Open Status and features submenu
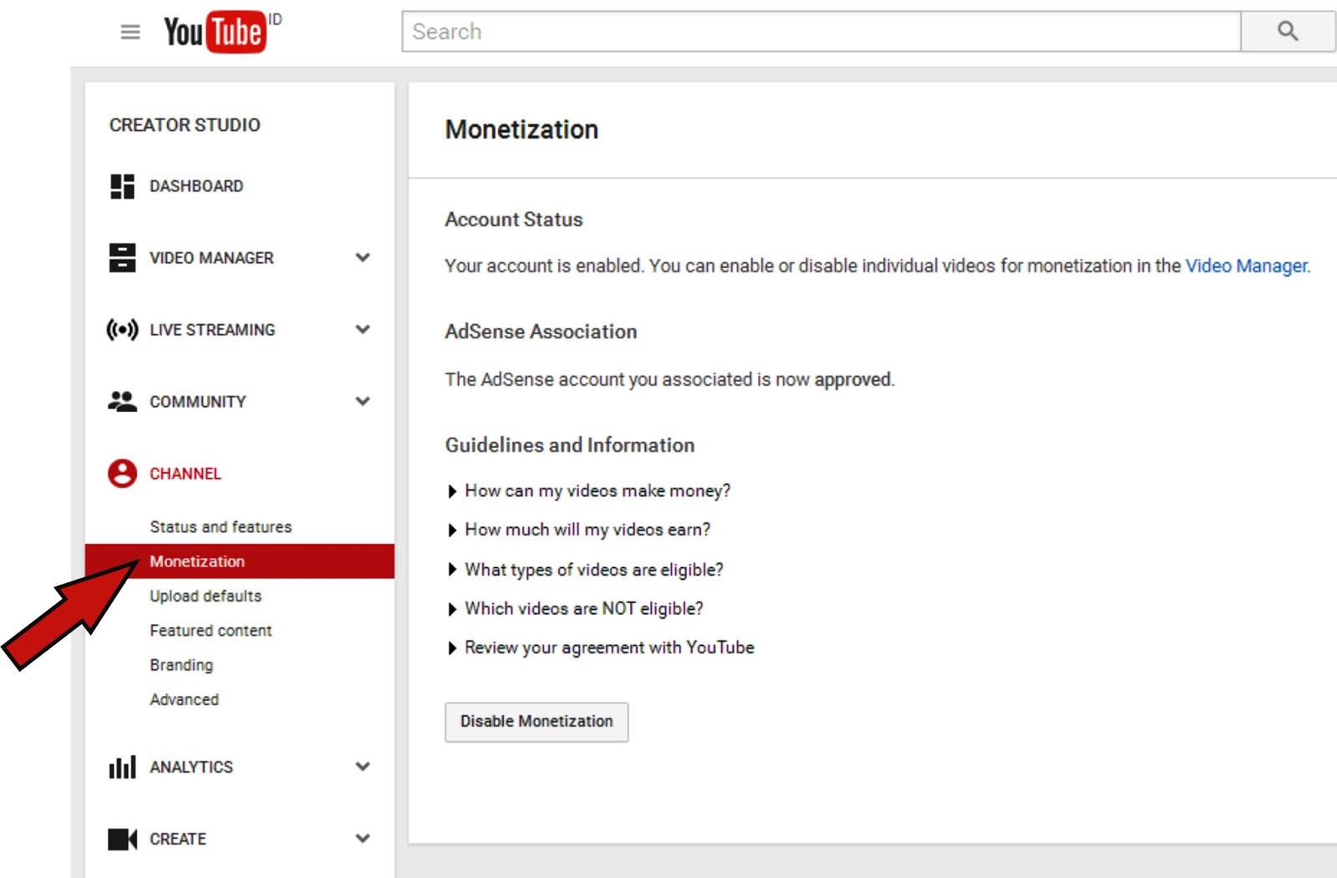Screen dimensions: 1337x878 [x=221, y=527]
